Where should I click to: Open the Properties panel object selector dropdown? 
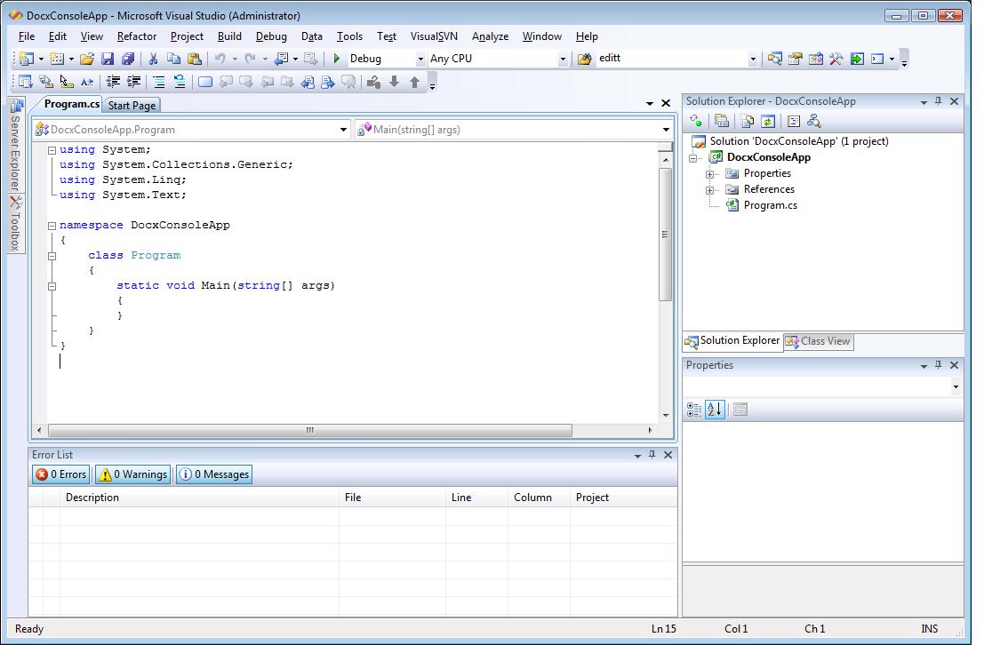[x=956, y=386]
